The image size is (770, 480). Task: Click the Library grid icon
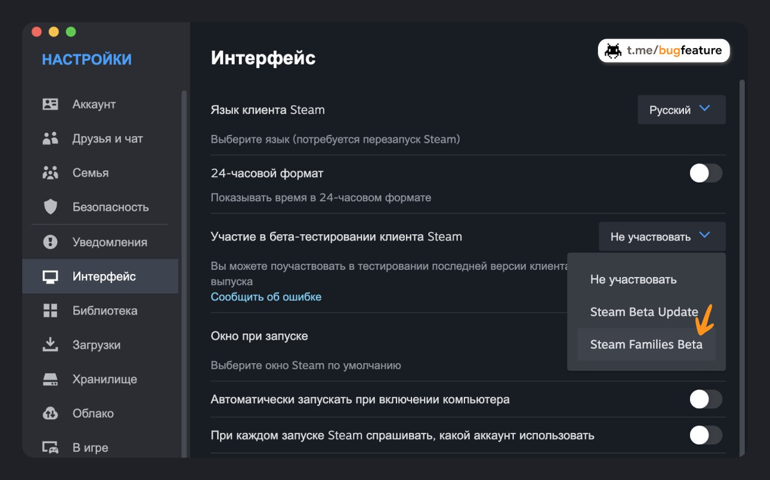tap(50, 311)
